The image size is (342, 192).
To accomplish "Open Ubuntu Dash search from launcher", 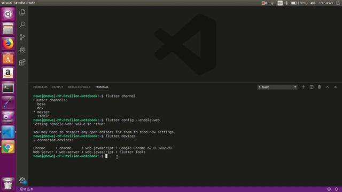I will [8, 14].
